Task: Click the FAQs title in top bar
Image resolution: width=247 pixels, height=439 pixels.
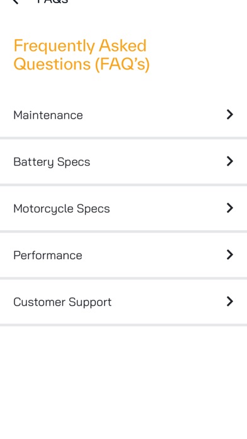Action: [x=52, y=1]
